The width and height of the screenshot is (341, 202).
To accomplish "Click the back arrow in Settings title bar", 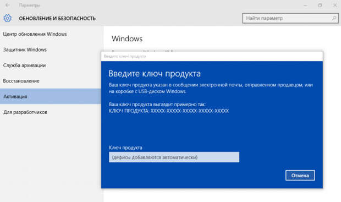I will (7, 5).
